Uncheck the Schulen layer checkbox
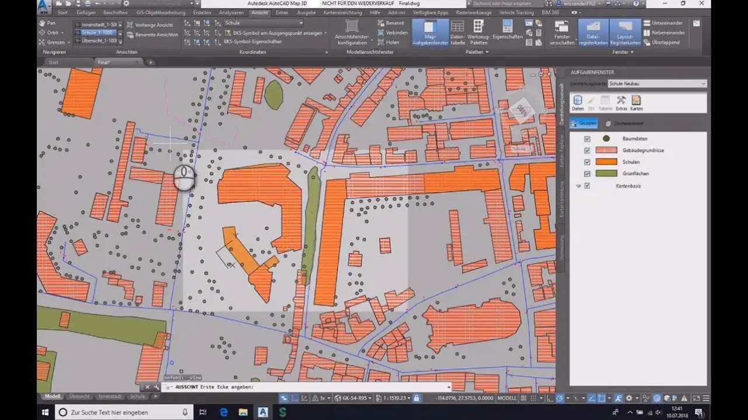Viewport: 748px width, 420px height. click(x=587, y=162)
